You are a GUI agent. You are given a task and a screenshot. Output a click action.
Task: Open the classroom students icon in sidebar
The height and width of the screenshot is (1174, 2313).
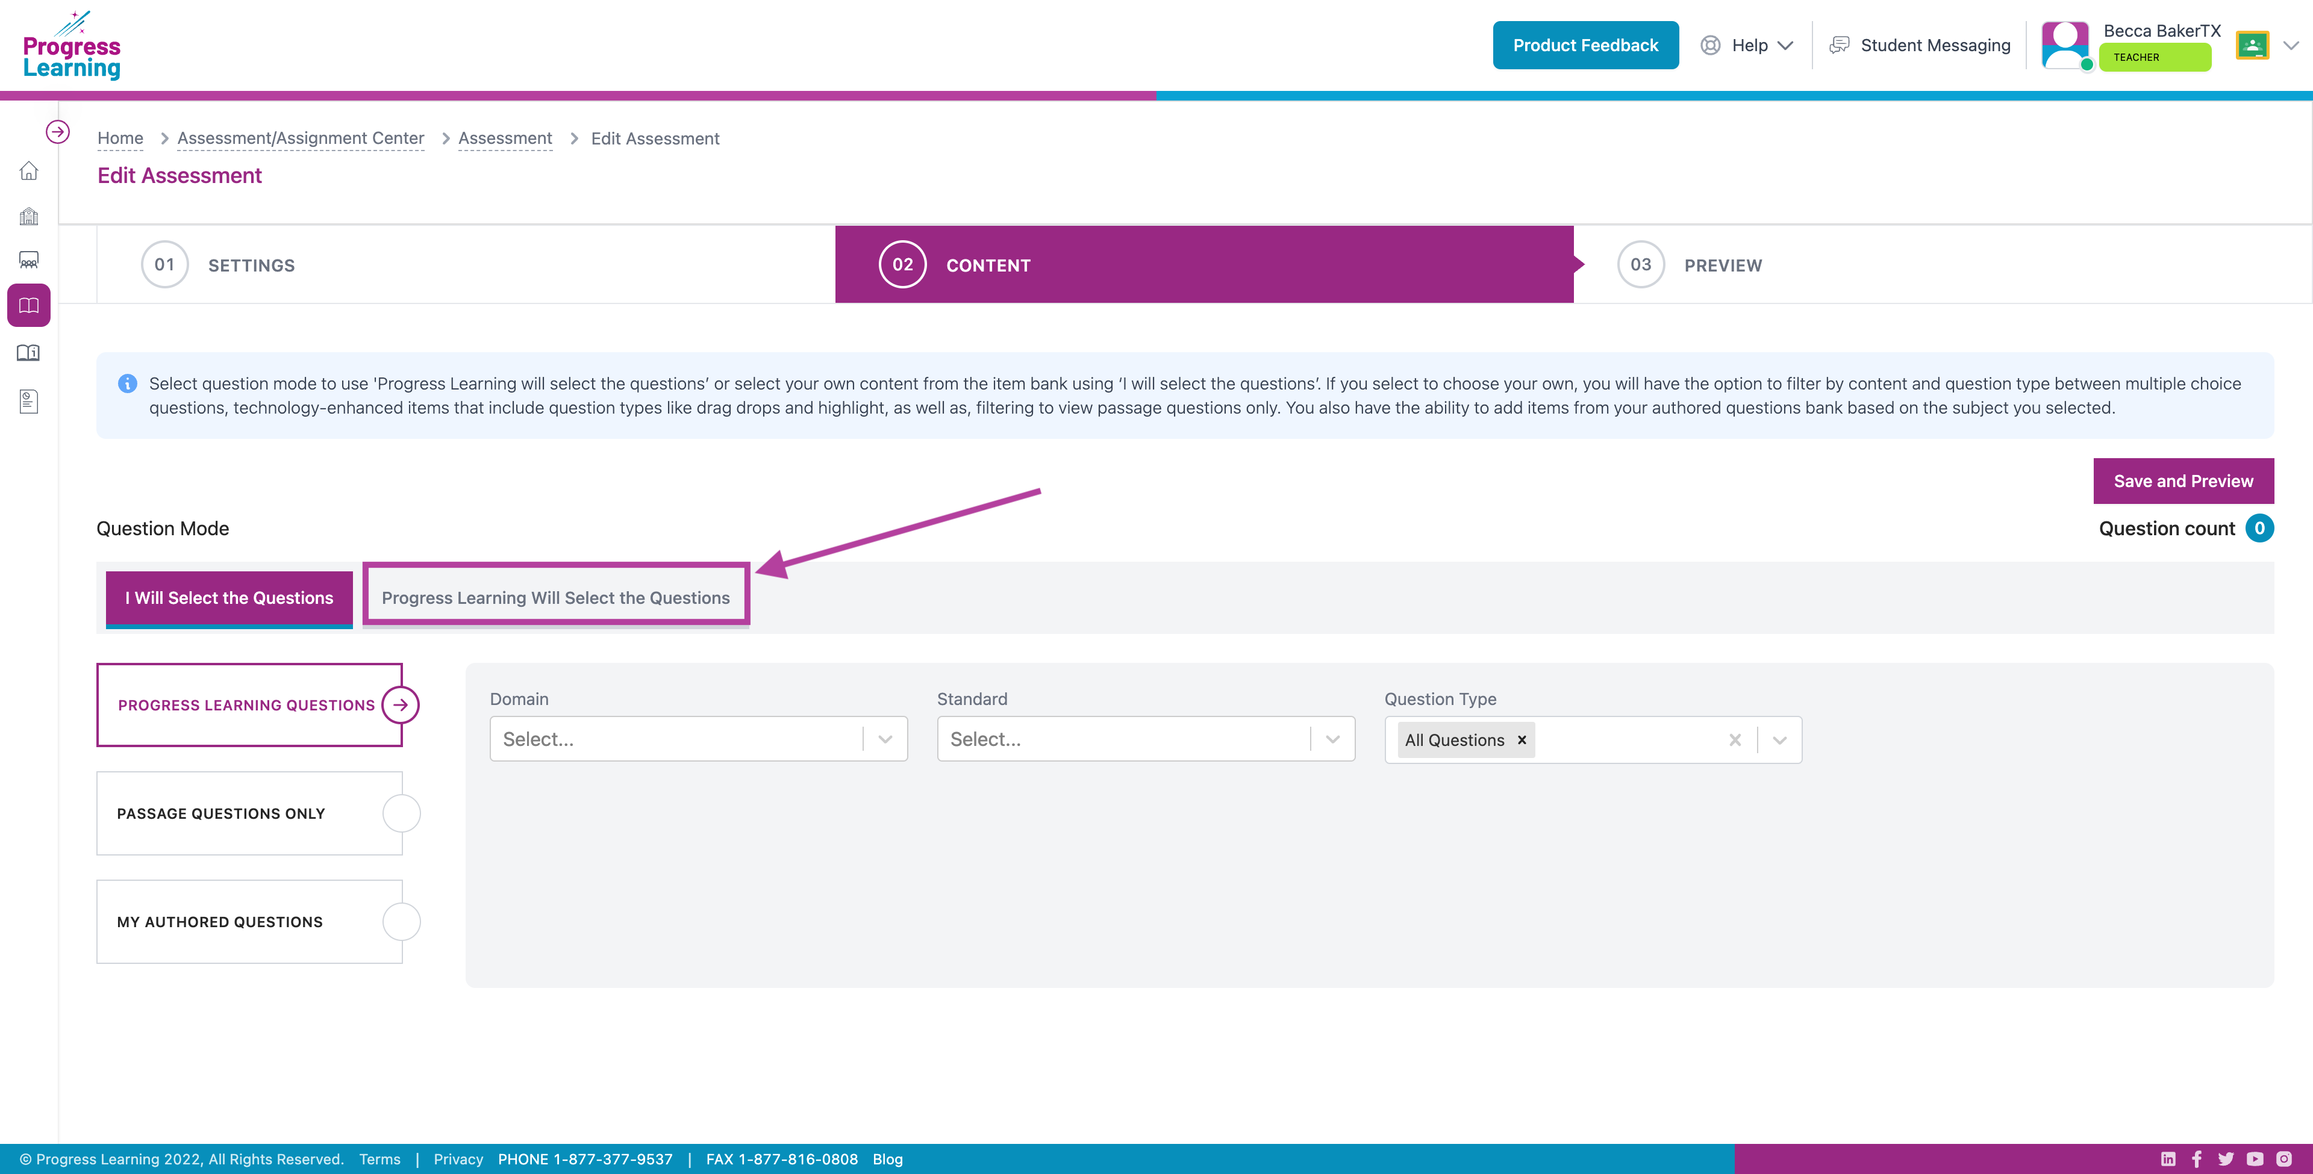(x=29, y=261)
